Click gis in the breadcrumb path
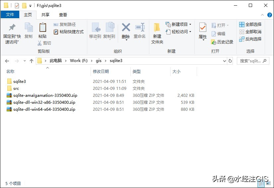The width and height of the screenshot is (274, 188). pyautogui.click(x=99, y=61)
